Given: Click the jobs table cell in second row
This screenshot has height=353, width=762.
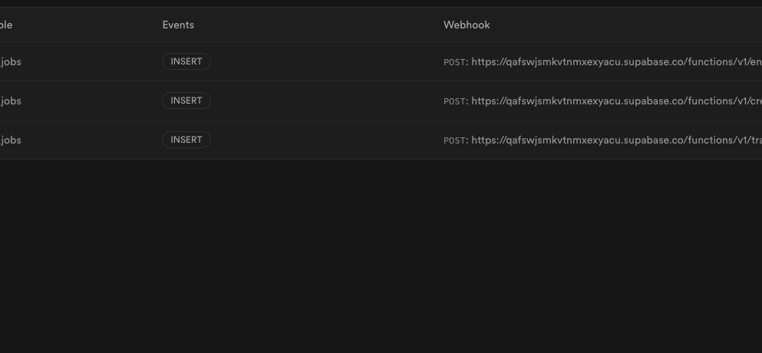Looking at the screenshot, I should click(x=10, y=101).
